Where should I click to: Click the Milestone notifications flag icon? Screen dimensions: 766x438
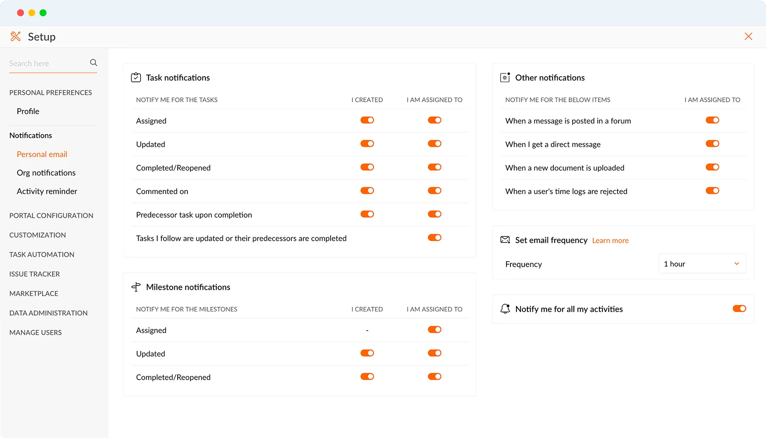[x=135, y=287]
